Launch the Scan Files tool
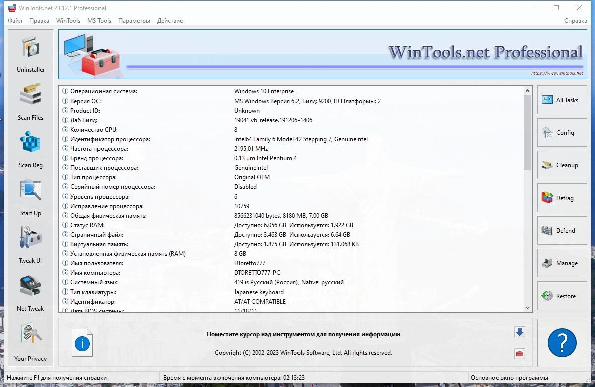Screen dimensions: 595x387 click(x=30, y=102)
